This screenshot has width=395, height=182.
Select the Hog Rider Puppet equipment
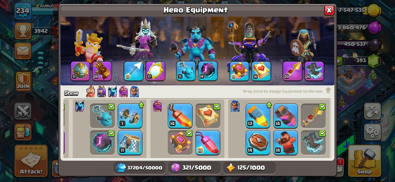[x=285, y=142]
